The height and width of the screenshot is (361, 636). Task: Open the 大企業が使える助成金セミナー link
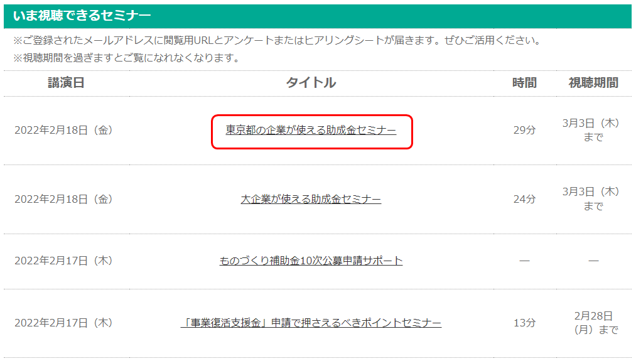(311, 199)
